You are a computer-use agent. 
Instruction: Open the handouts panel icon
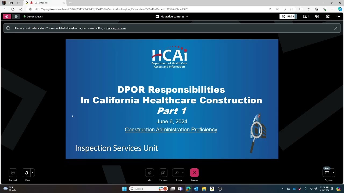[317, 16]
